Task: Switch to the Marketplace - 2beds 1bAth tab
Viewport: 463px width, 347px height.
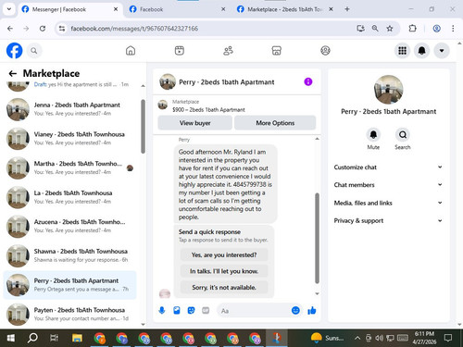Action: (284, 9)
